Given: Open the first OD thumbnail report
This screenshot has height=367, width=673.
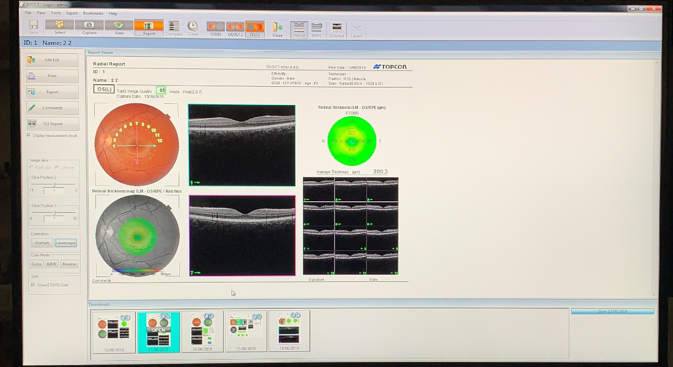Looking at the screenshot, I should [114, 332].
